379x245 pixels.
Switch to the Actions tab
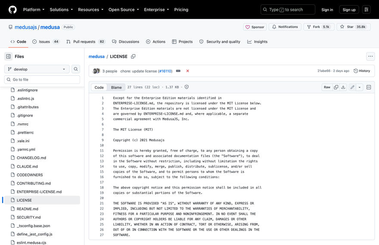[x=155, y=42]
